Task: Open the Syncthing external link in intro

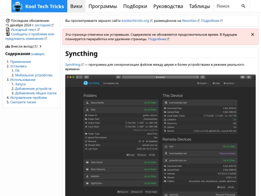Action: pos(74,64)
